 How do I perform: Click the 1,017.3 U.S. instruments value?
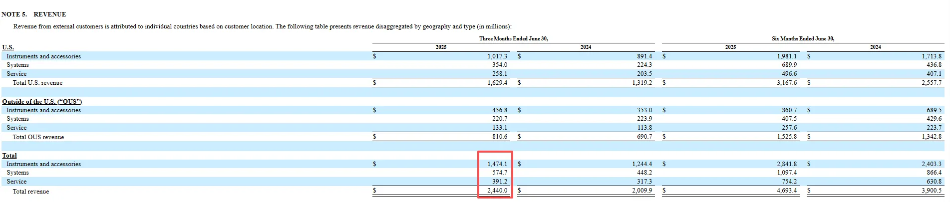[497, 56]
